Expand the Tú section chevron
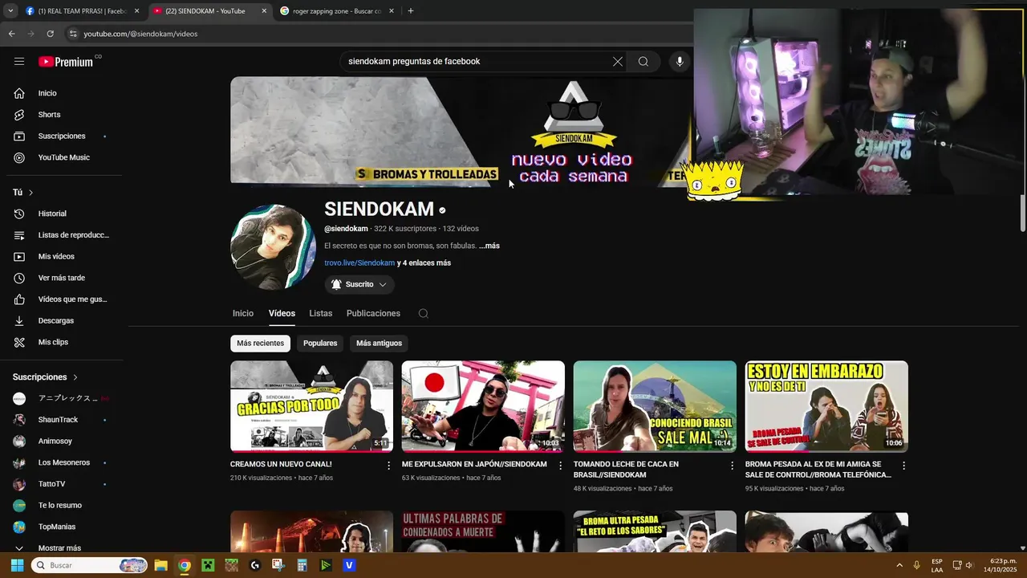This screenshot has width=1027, height=578. click(x=31, y=193)
